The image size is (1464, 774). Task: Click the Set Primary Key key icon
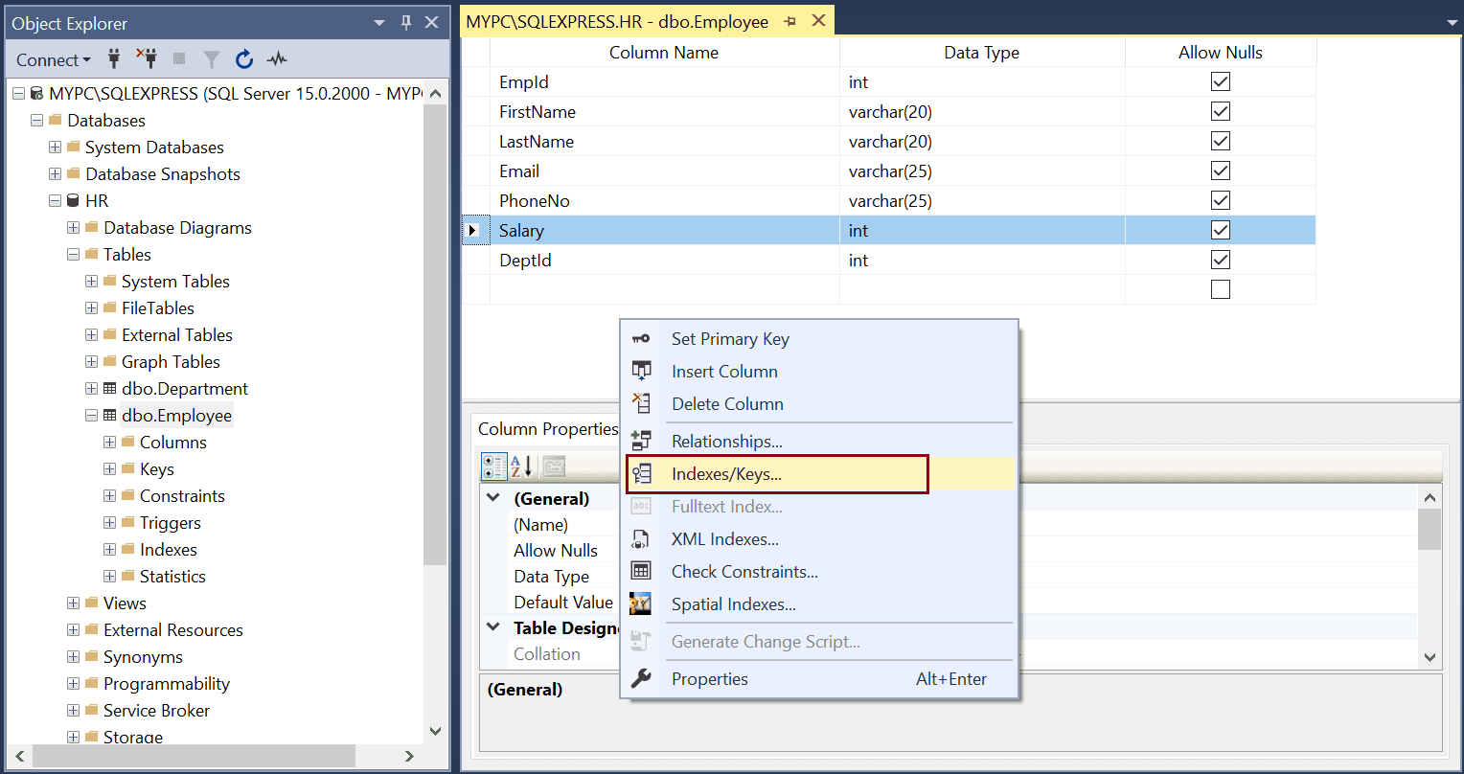point(640,339)
